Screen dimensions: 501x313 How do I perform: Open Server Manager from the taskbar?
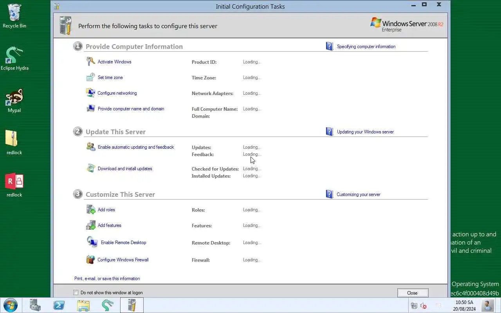click(x=35, y=305)
